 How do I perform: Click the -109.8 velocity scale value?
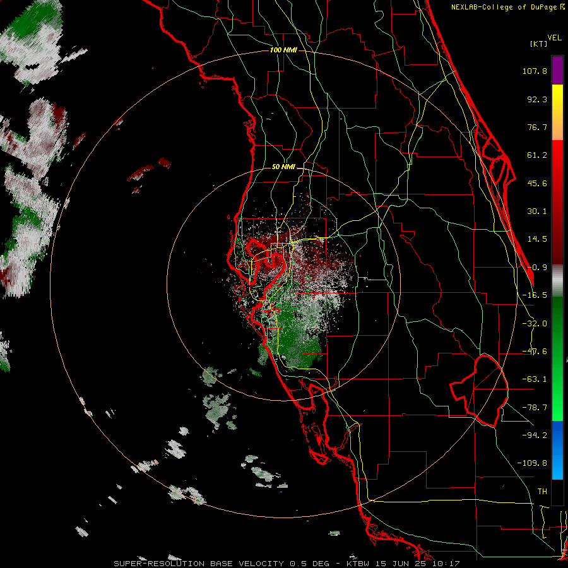click(532, 463)
